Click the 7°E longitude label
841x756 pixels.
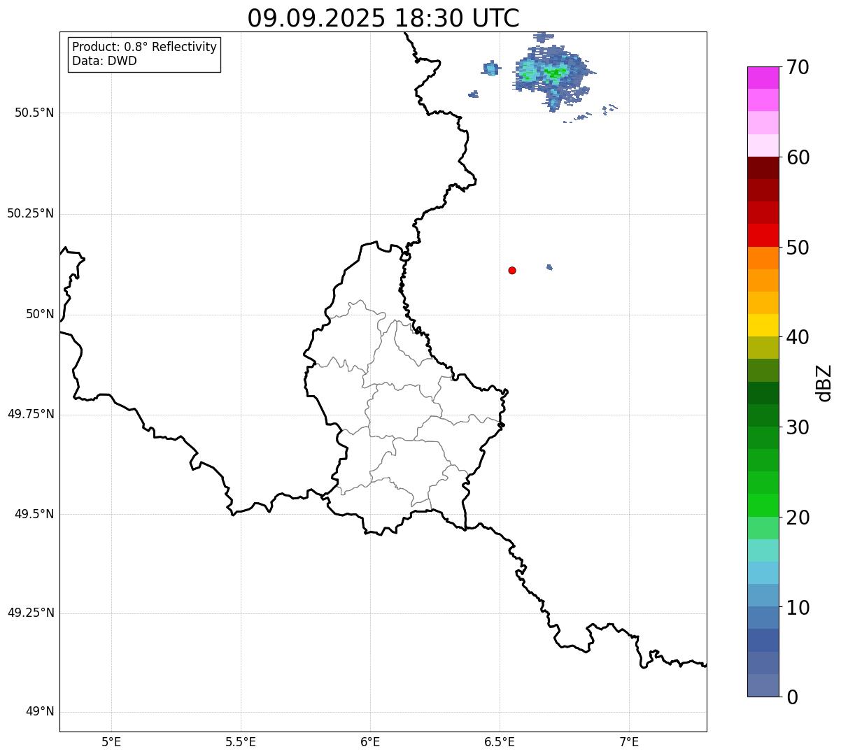pyautogui.click(x=629, y=741)
